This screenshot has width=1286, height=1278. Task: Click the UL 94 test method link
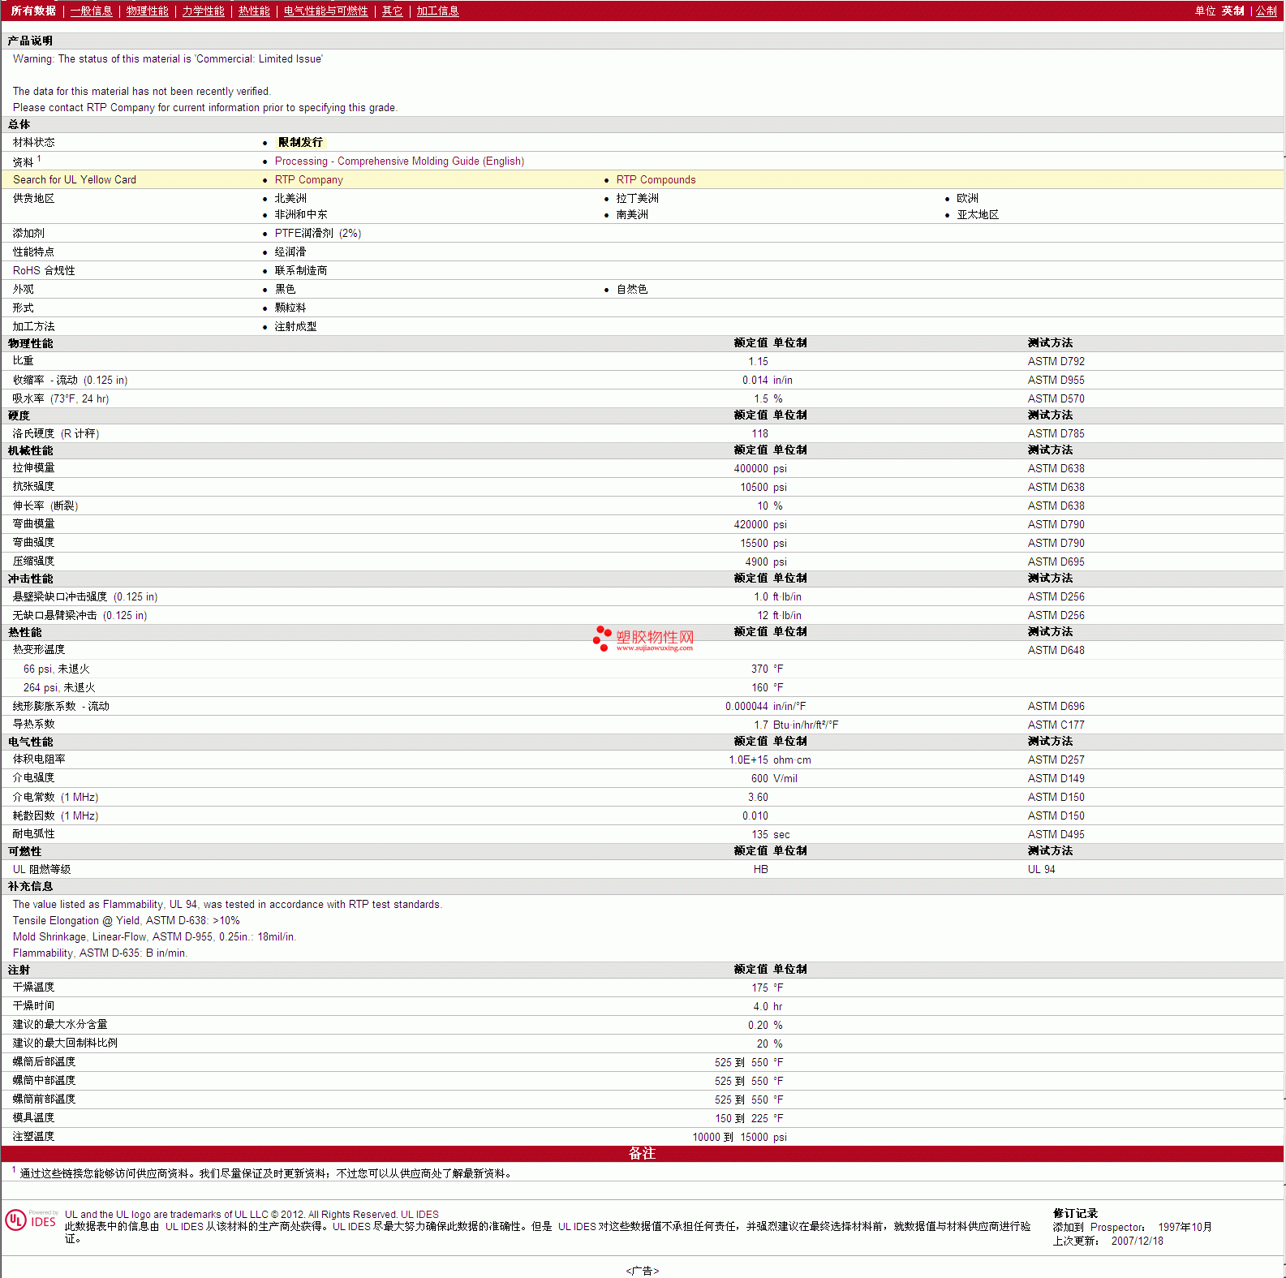[x=1041, y=870]
